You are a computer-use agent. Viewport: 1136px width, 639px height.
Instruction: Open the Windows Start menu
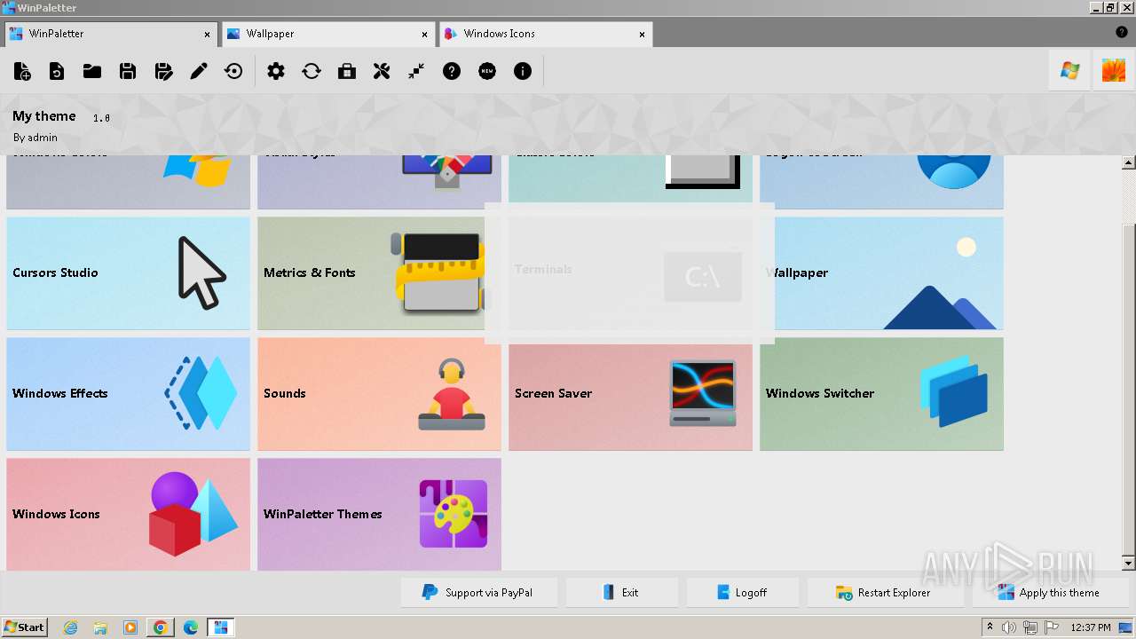24,627
